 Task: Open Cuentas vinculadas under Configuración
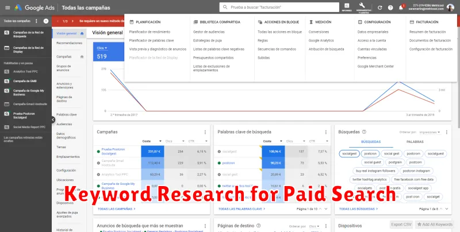pos(372,49)
